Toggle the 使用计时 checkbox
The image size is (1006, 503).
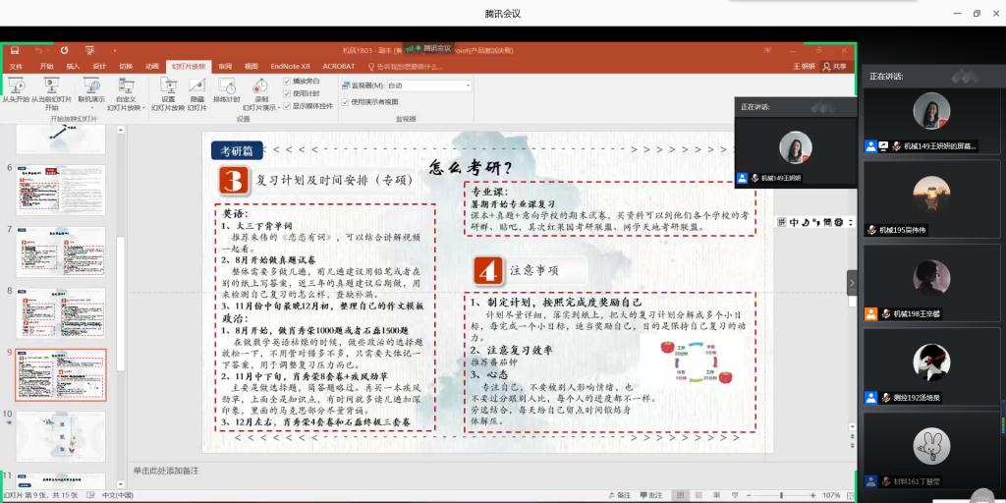287,92
